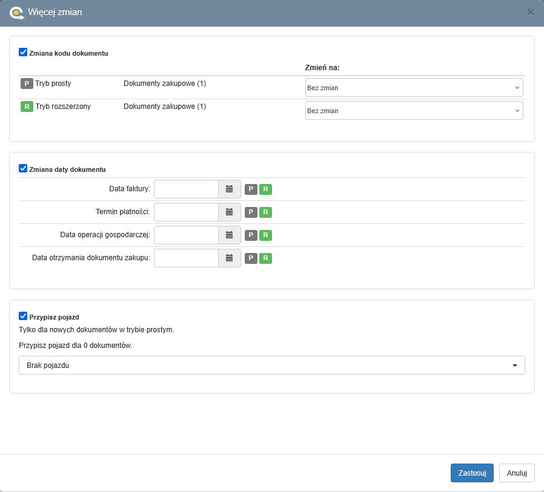Focus the Termin płatności date input
The image size is (544, 492).
coord(186,212)
